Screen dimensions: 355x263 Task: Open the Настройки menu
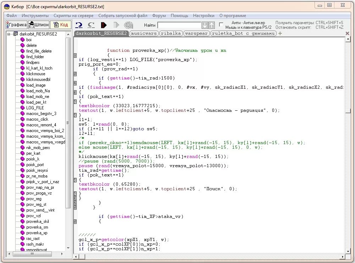click(x=203, y=15)
